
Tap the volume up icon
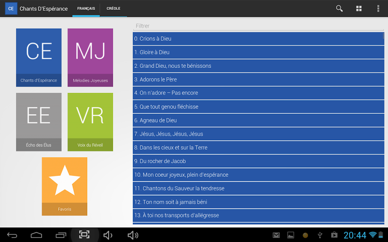(133, 235)
